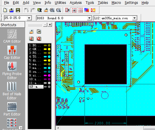Open the Part Editor shortcut
Screen dimensions: 155x130
click(x=12, y=109)
